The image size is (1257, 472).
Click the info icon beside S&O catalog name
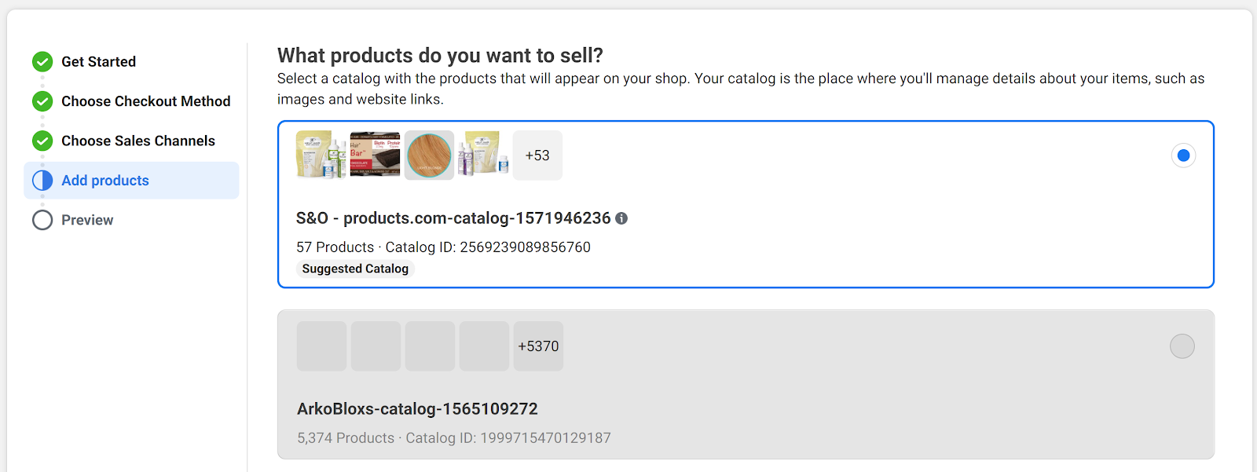click(x=621, y=218)
